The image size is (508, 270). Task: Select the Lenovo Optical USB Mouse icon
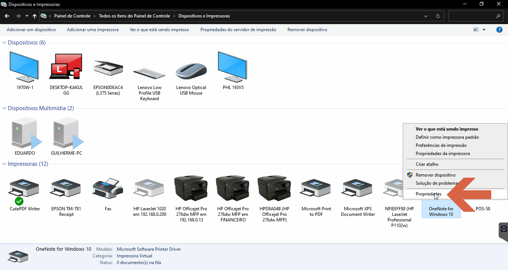click(x=191, y=71)
